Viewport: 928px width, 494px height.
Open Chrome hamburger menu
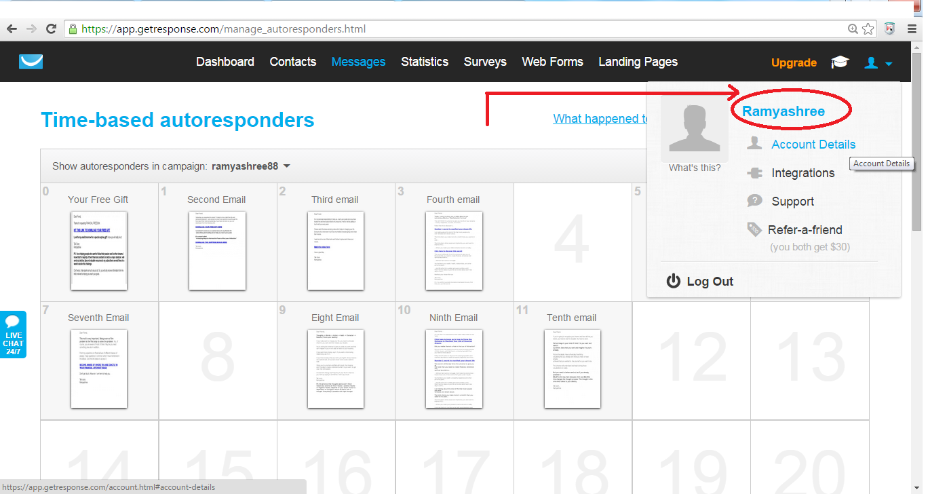point(913,28)
